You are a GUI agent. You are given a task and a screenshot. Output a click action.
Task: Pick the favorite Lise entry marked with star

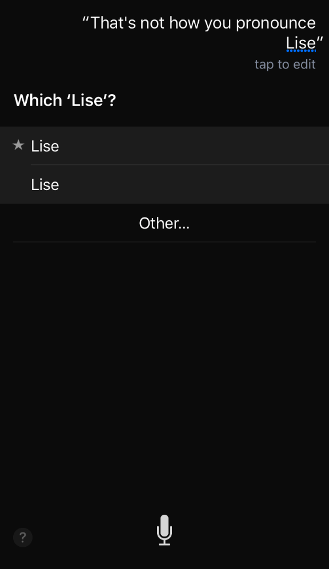[164, 146]
